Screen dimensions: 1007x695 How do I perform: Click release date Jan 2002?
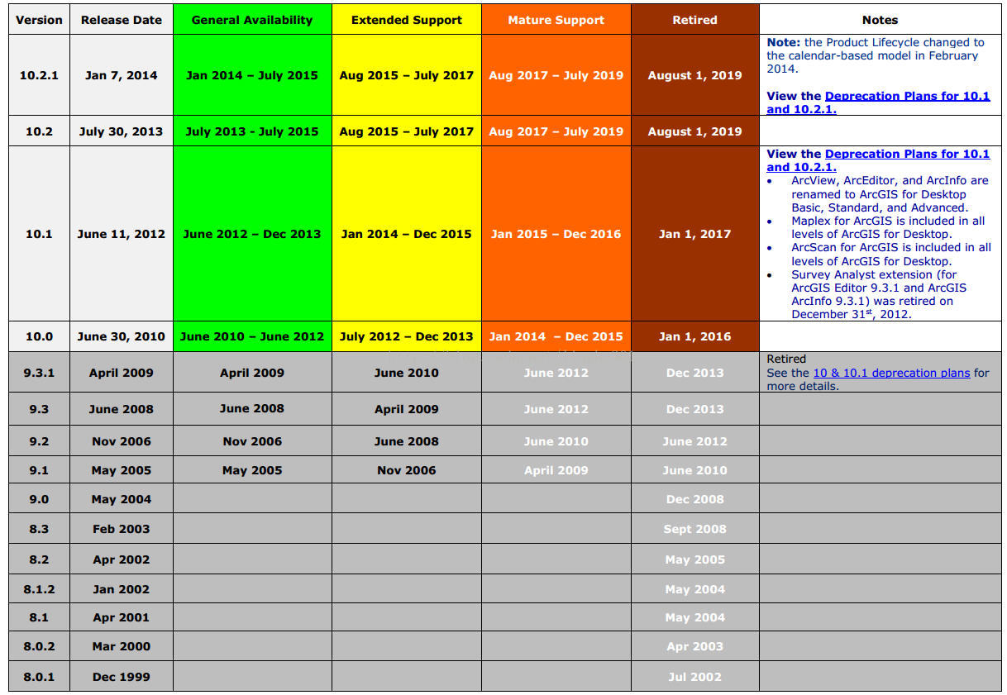point(122,589)
